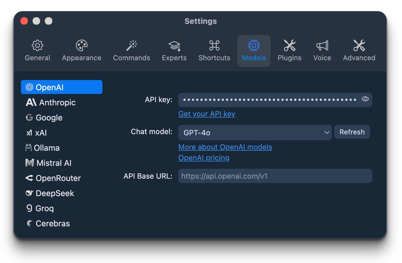Select the OpenAI provider name

pos(49,87)
